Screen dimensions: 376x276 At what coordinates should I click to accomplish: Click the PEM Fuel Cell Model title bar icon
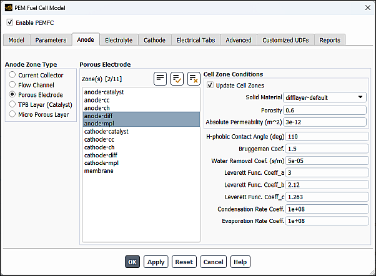pos(9,7)
